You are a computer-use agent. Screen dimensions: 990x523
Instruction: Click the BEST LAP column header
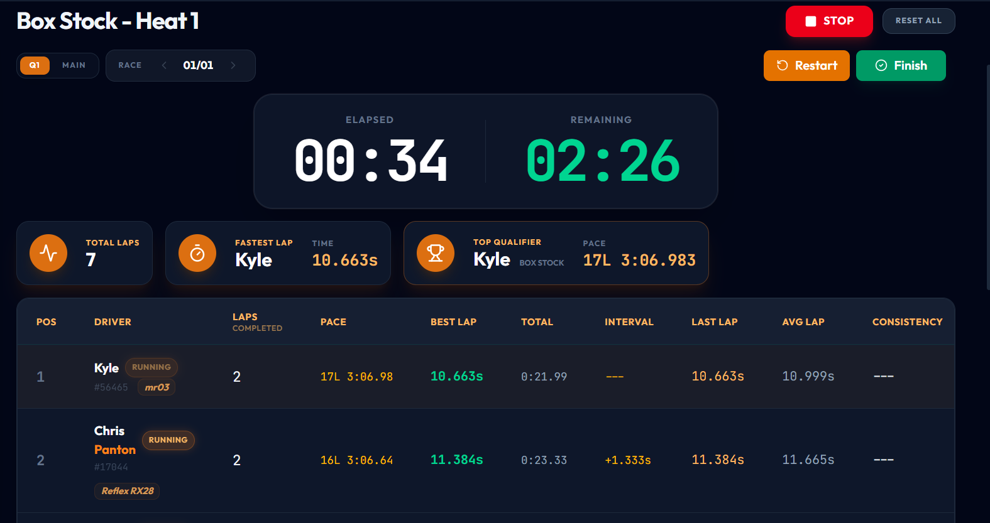453,322
